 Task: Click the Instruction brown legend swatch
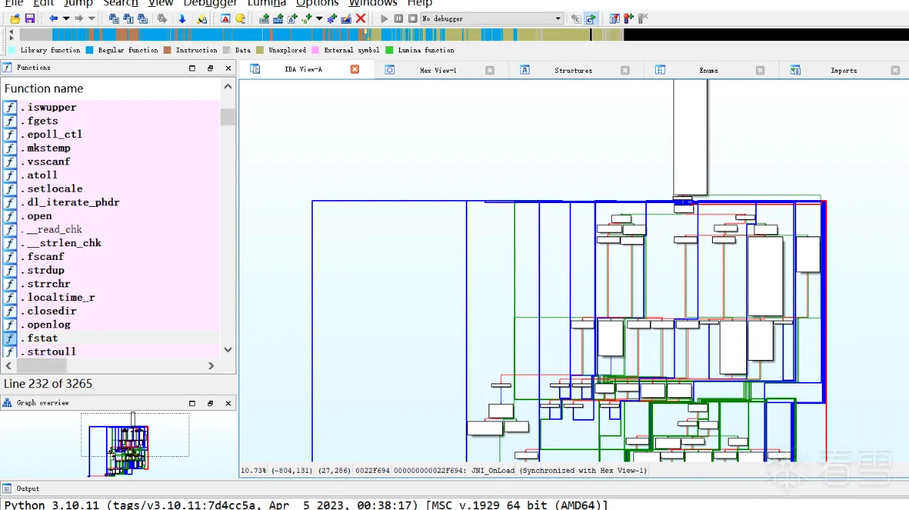tap(167, 50)
